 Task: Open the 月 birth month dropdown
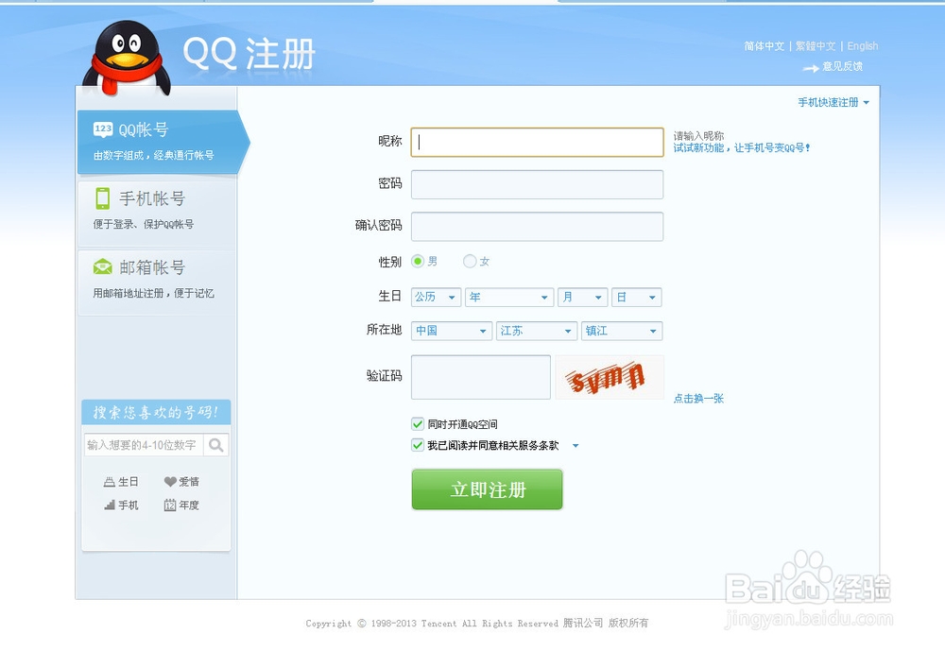click(x=582, y=298)
